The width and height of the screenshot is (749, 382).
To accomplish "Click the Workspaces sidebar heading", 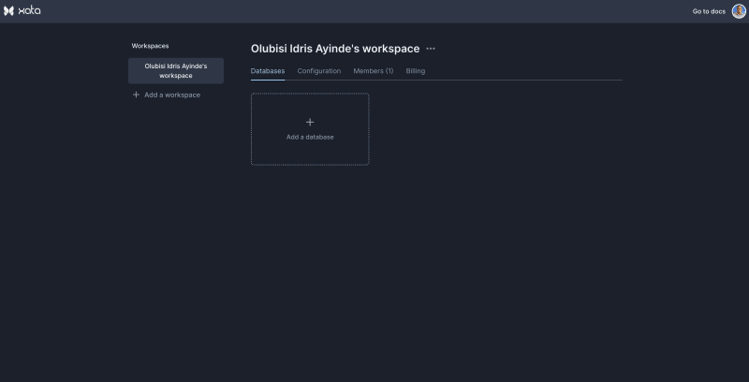I will (150, 46).
